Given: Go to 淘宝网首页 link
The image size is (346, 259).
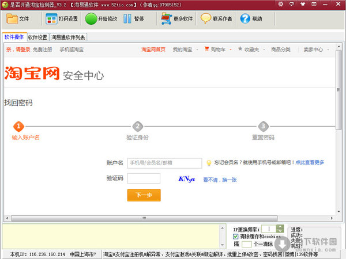Looking at the screenshot, I should 153,49.
